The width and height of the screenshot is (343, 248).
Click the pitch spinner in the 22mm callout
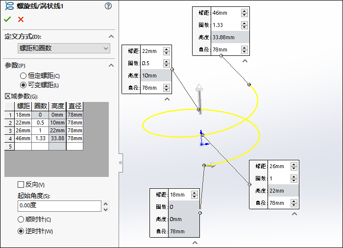(167, 51)
